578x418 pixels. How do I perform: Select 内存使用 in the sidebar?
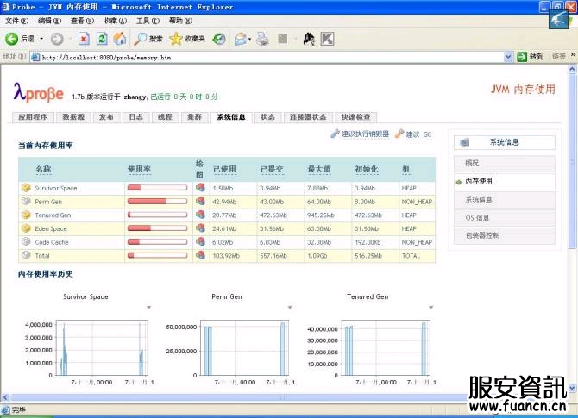point(505,181)
